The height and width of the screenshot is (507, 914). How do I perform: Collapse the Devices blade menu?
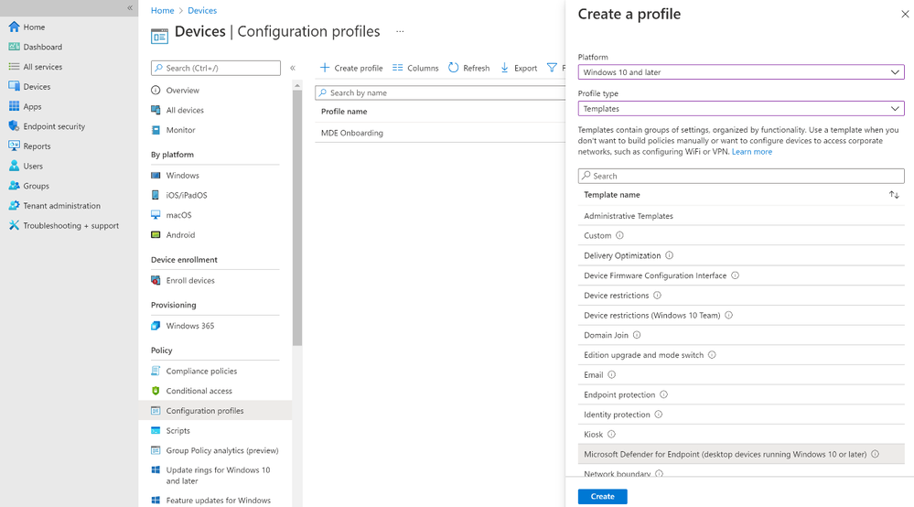tap(293, 69)
